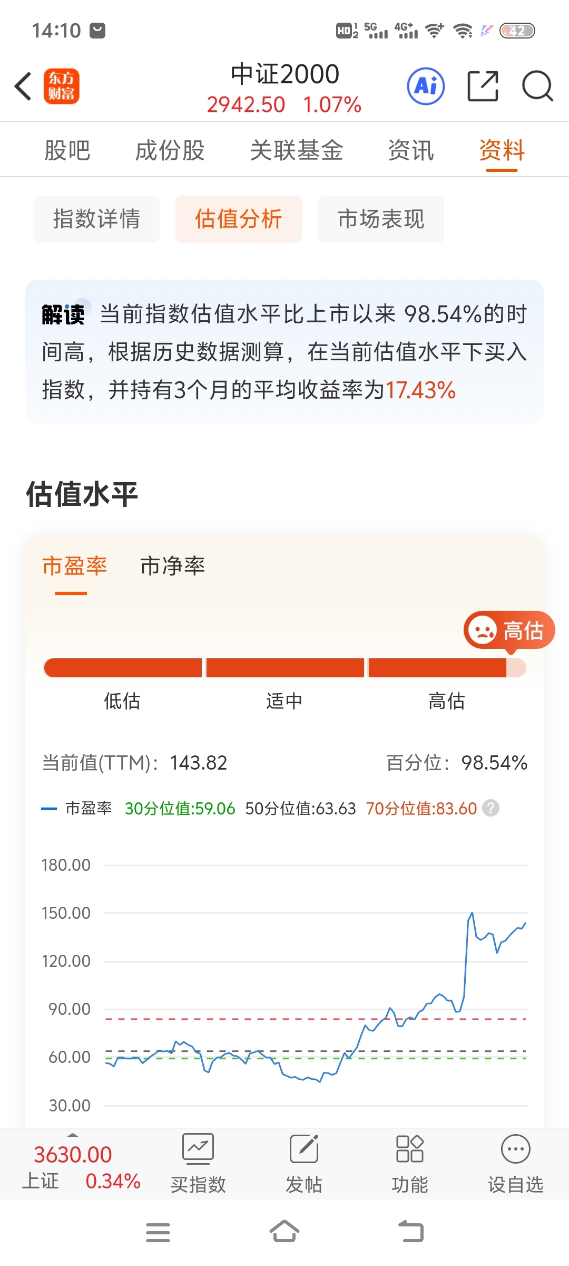This screenshot has height=1266, width=569.
Task: Tap the share icon
Action: coord(483,86)
